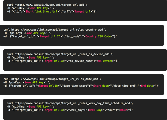Click 'Some API key' in the target_url_add block
Screen dimensions: 167x120
[x=38, y=8]
